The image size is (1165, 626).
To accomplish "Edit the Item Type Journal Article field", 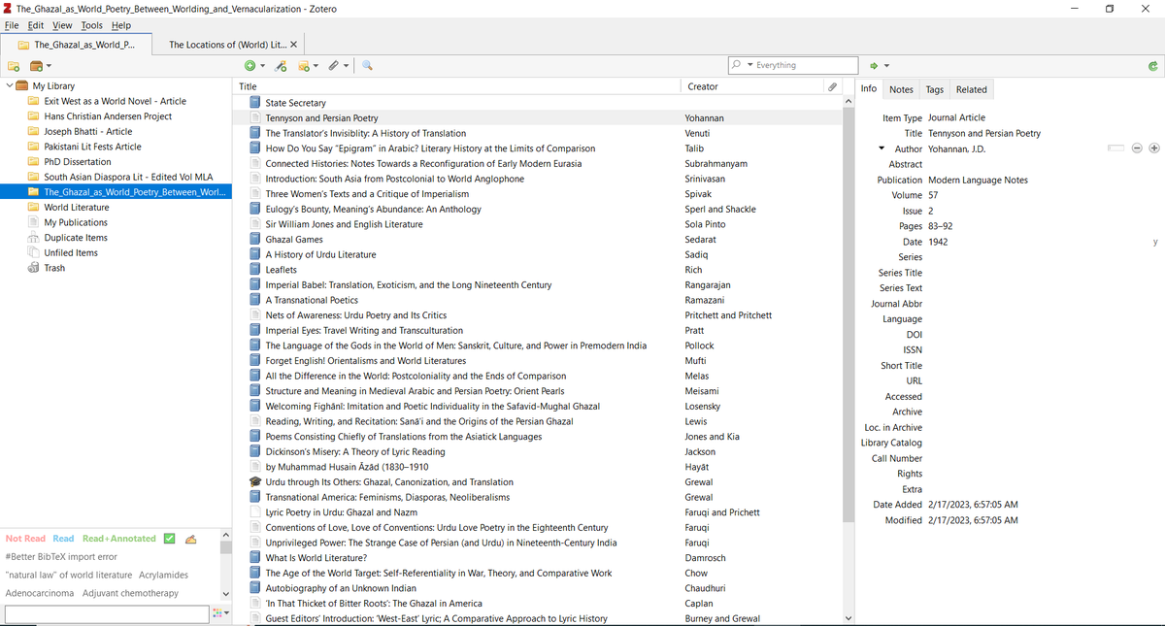I will (956, 117).
